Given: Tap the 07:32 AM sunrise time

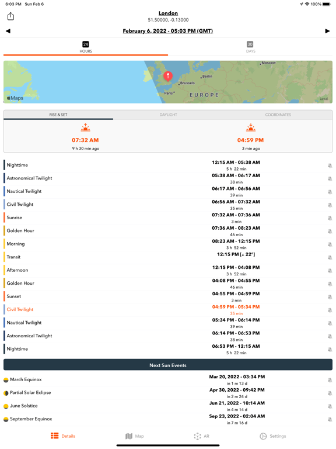Looking at the screenshot, I should tap(85, 140).
